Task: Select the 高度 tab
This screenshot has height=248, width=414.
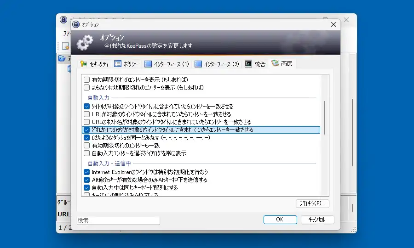Action: pyautogui.click(x=282, y=63)
